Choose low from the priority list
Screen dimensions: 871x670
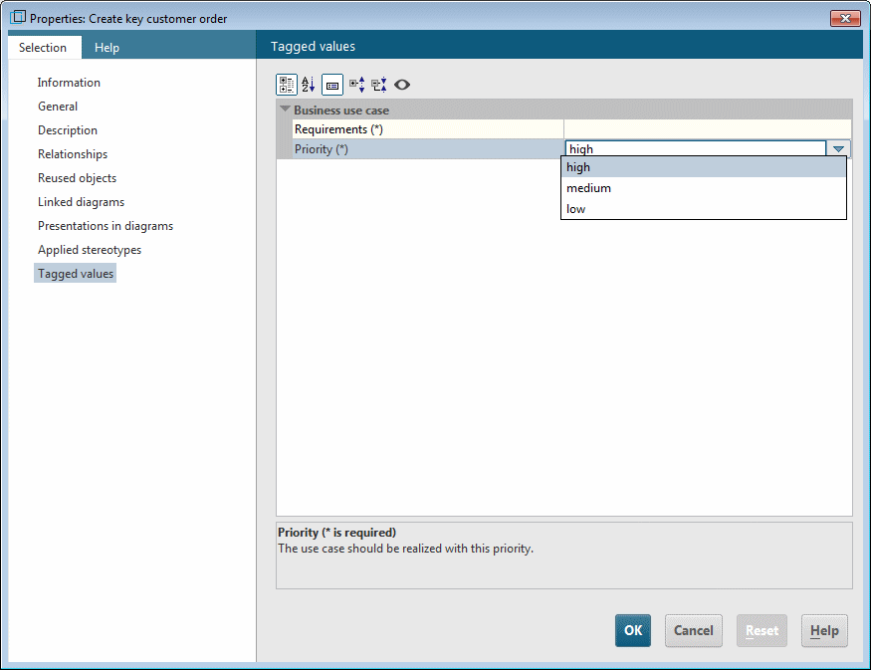tap(703, 209)
